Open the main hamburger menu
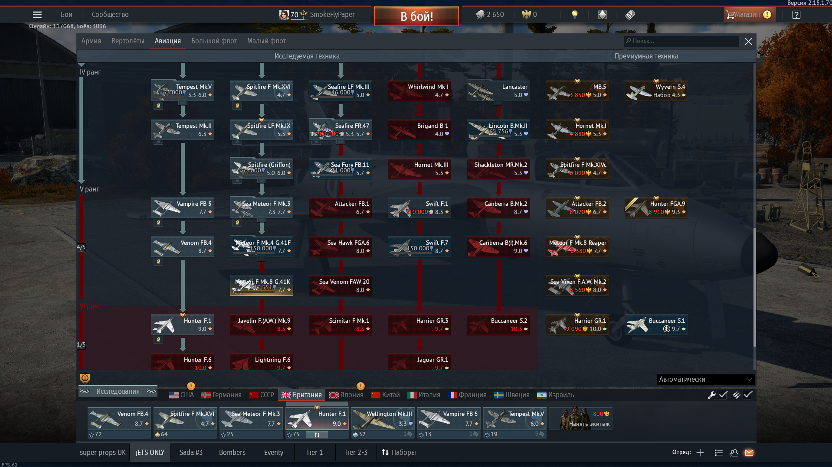The image size is (832, 467). [37, 15]
